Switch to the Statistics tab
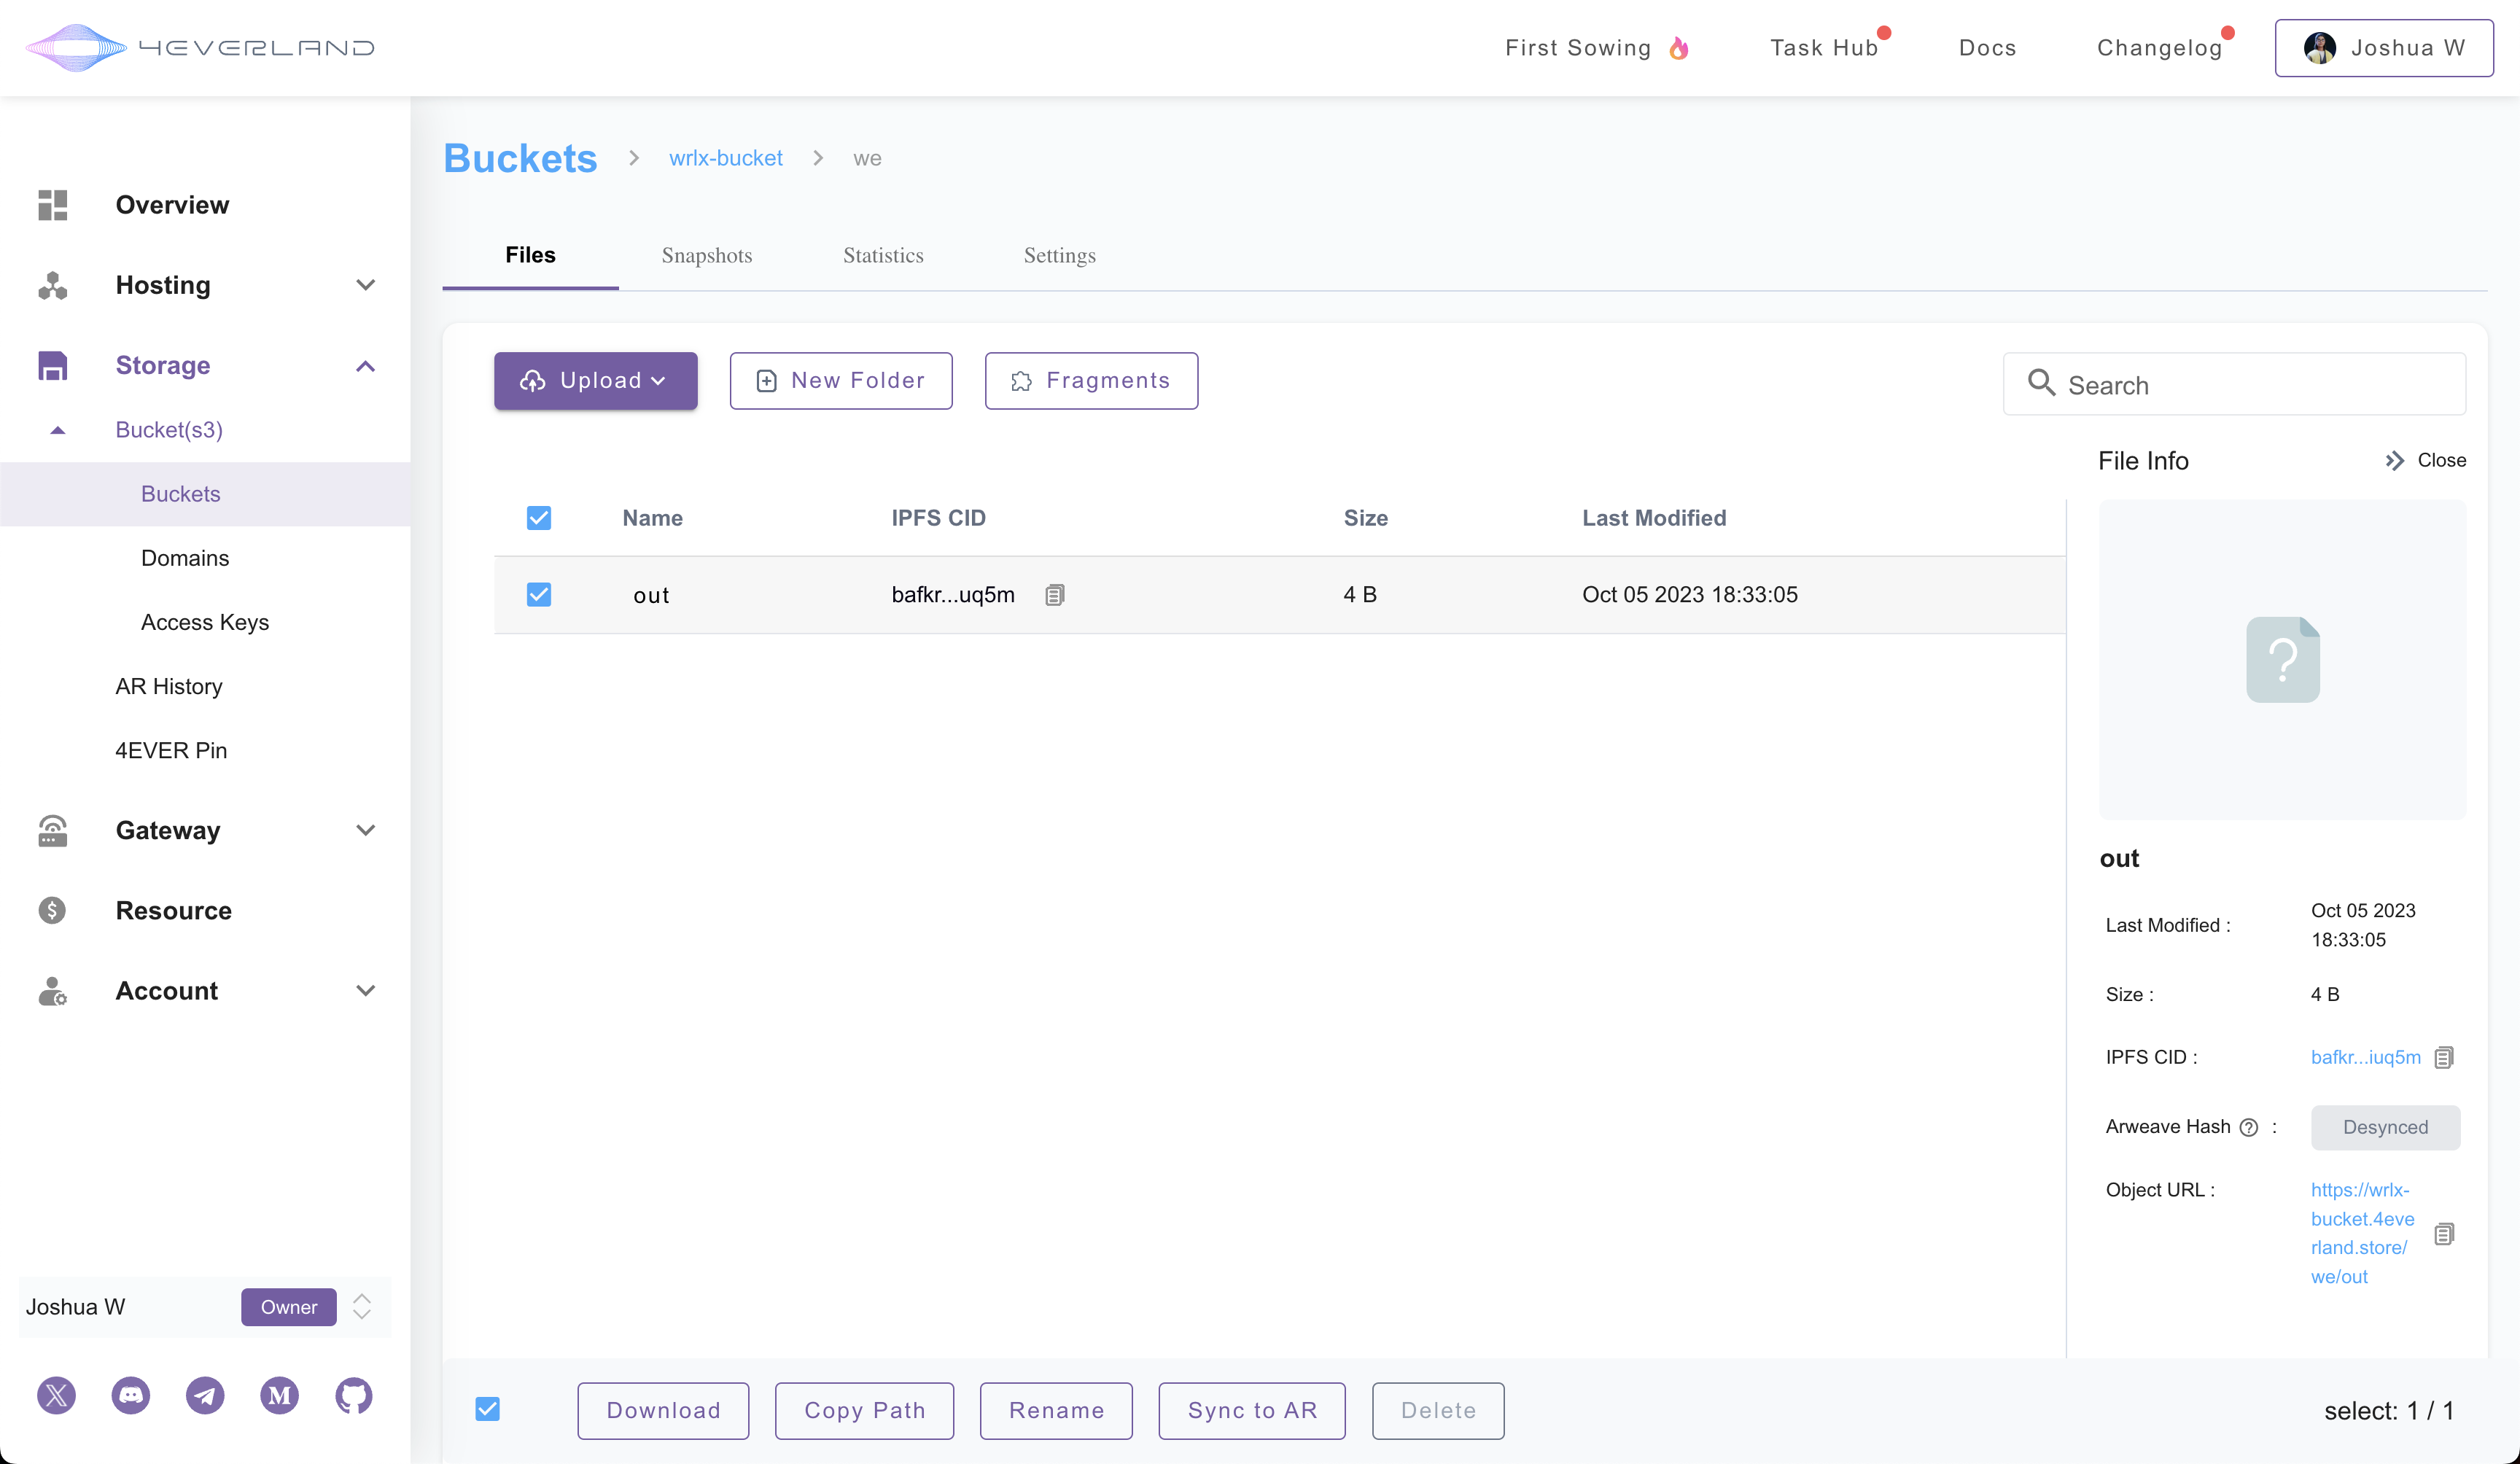The width and height of the screenshot is (2520, 1464). (x=883, y=255)
